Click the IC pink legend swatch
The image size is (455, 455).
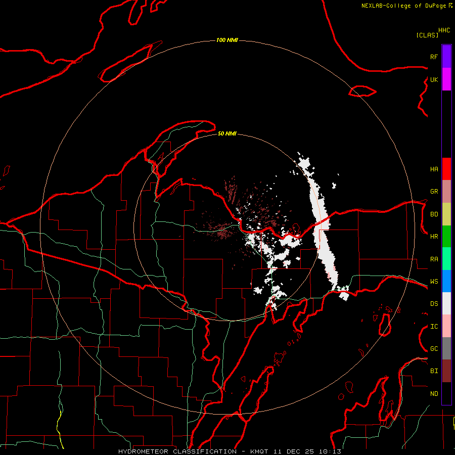tap(446, 326)
